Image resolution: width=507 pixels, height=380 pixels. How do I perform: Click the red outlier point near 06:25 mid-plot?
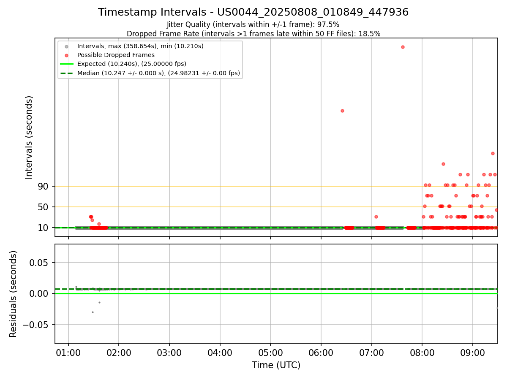(x=342, y=111)
